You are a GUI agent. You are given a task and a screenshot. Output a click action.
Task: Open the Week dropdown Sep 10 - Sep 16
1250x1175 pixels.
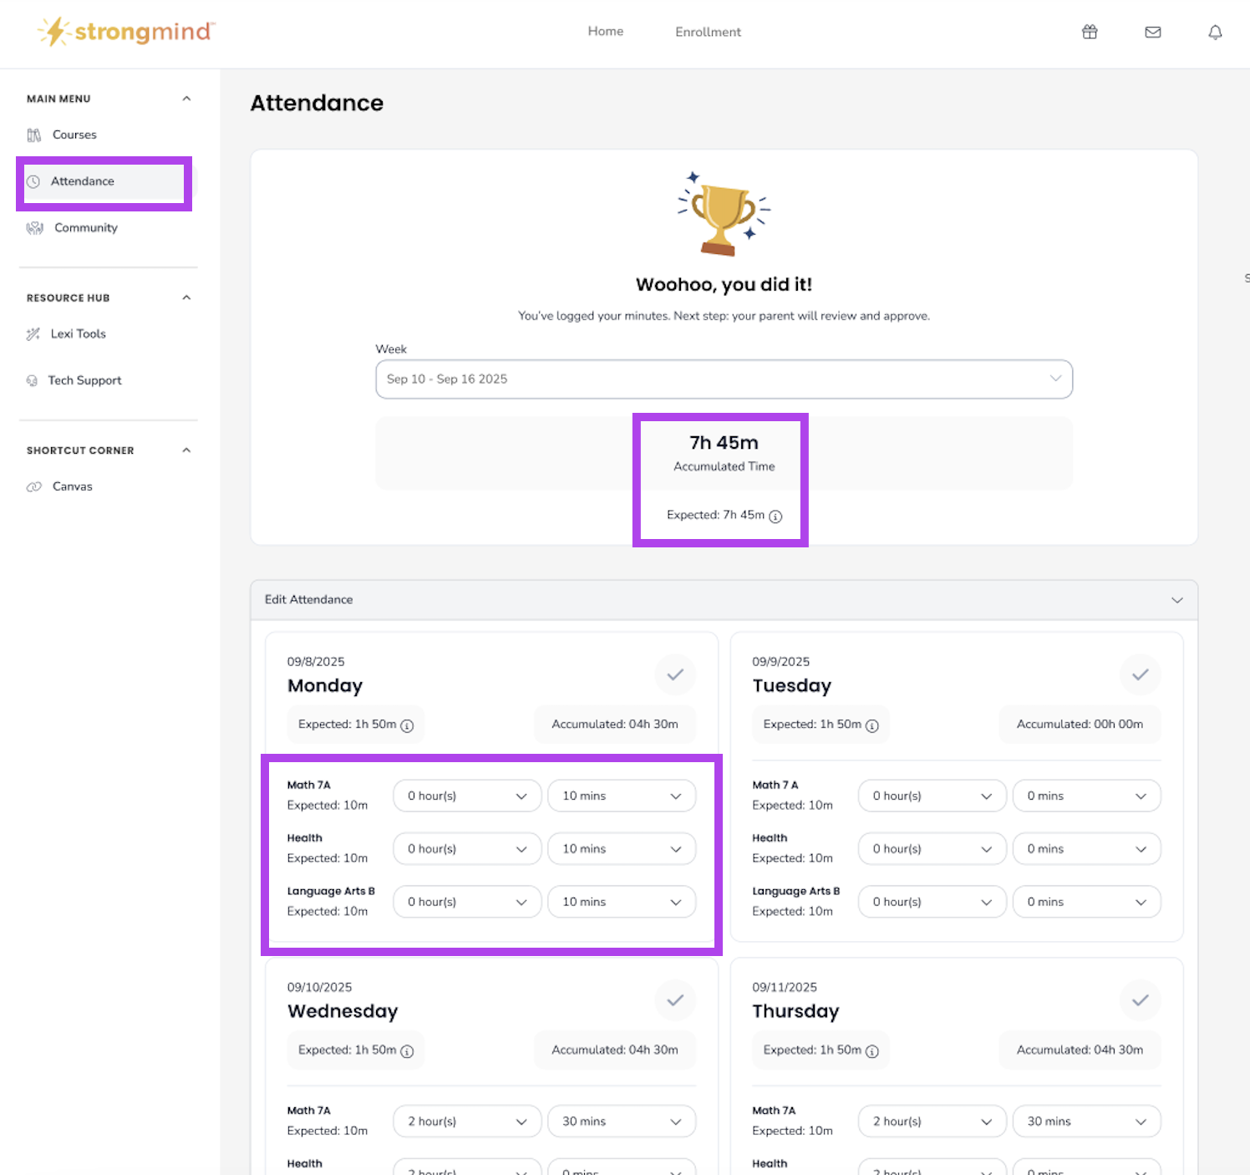coord(724,379)
